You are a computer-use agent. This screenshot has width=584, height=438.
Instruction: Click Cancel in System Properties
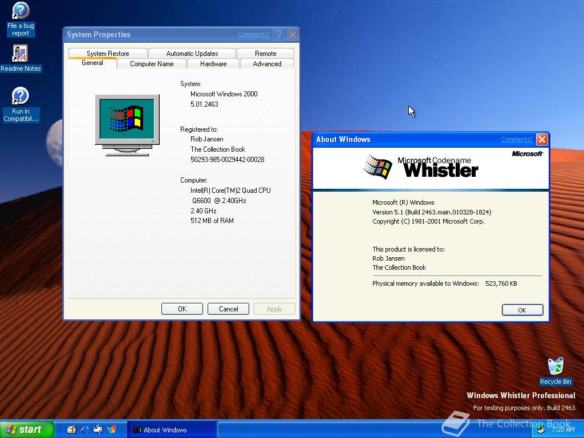[x=228, y=309]
